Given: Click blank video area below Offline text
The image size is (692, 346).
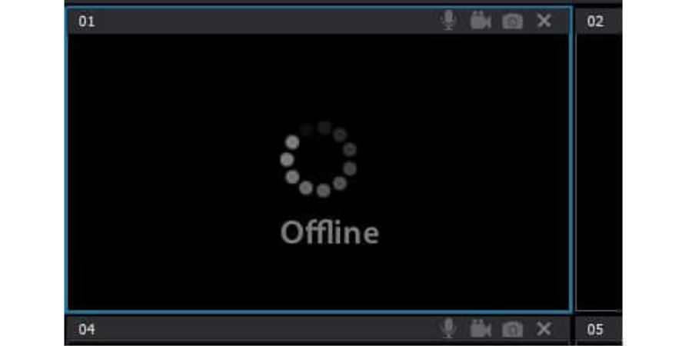Looking at the screenshot, I should click(330, 278).
